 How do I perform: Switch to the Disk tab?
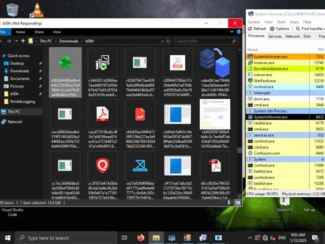coord(307,36)
